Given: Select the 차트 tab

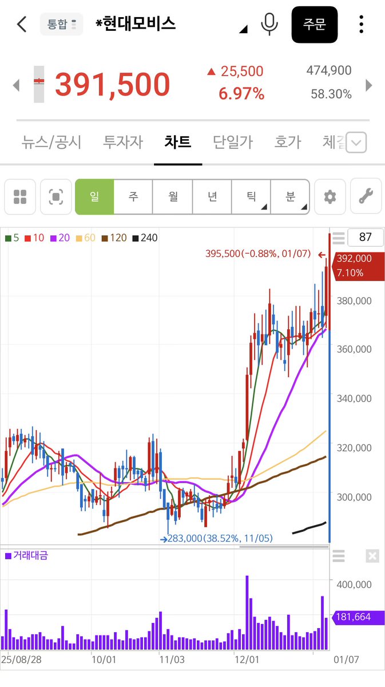Looking at the screenshot, I should coord(178,141).
